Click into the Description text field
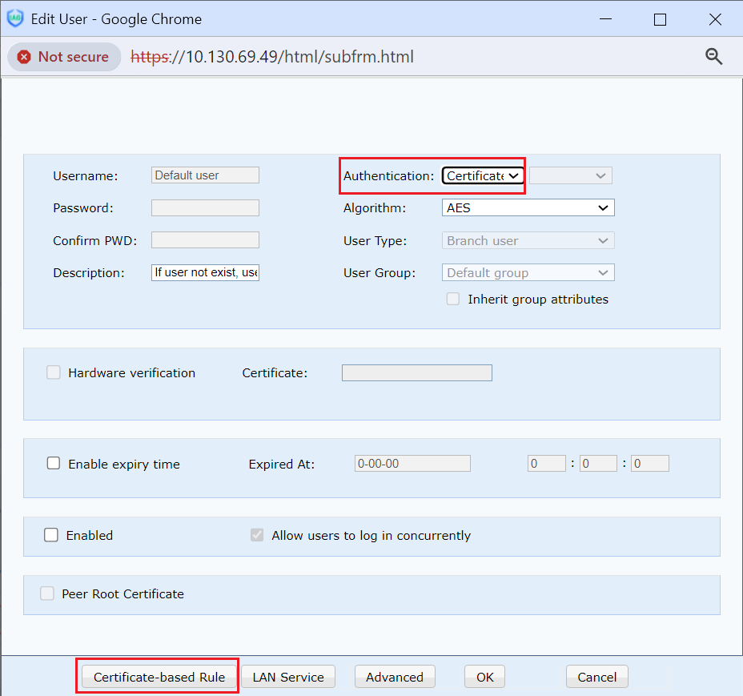 pyautogui.click(x=205, y=272)
